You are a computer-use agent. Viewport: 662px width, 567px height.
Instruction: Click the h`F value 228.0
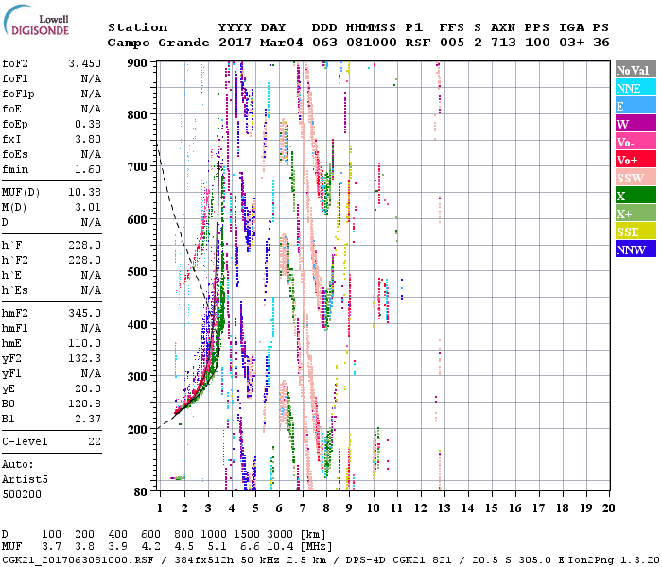click(x=84, y=245)
